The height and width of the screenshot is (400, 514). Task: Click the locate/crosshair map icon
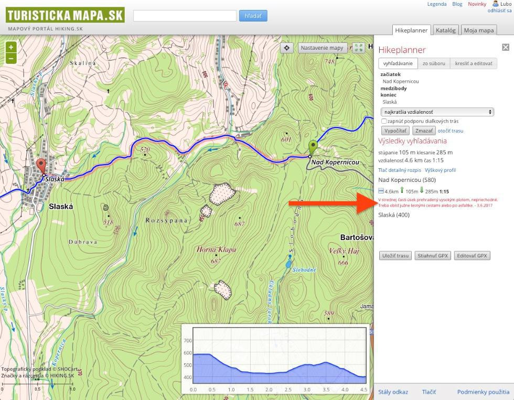point(287,48)
